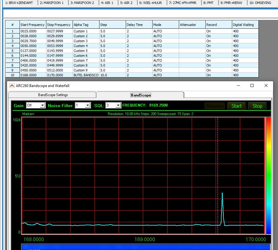Minimize the ARC260 Bandscope window
Screen dimensions: 278x250
[x=238, y=85]
